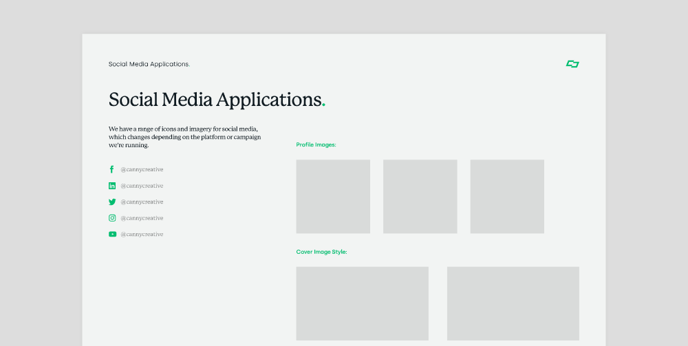The height and width of the screenshot is (346, 688).
Task: Click the green brand logo top right
Action: tap(572, 64)
